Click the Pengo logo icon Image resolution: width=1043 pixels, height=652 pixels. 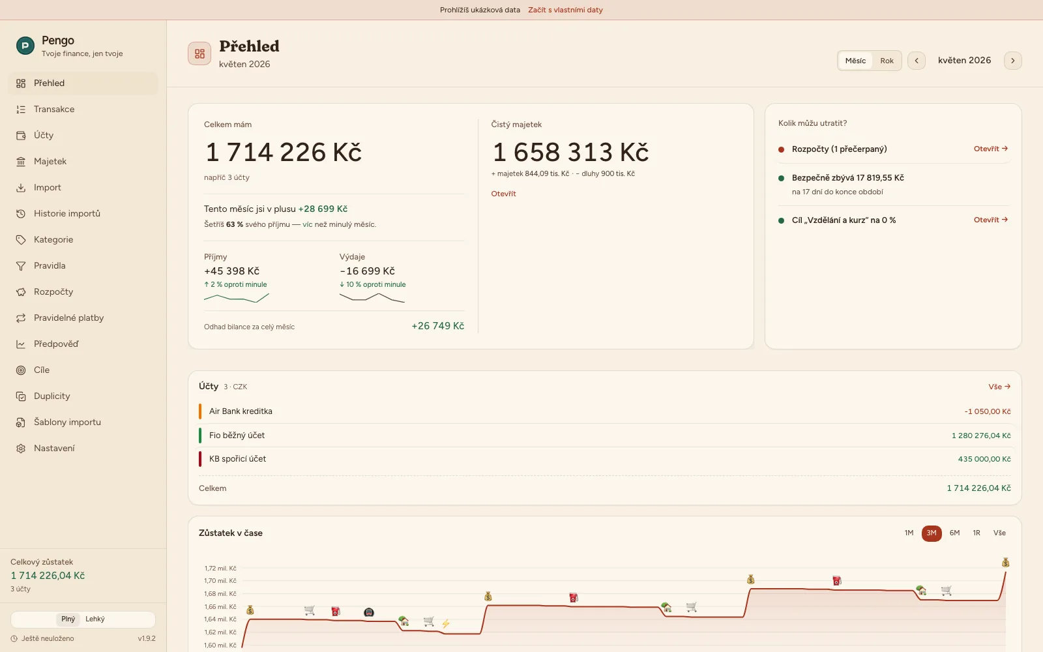25,46
